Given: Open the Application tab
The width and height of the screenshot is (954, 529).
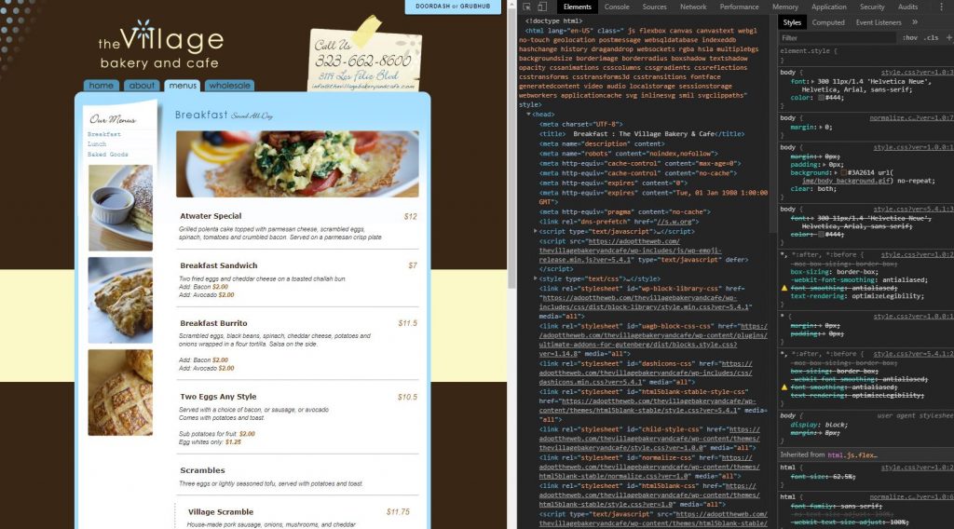Looking at the screenshot, I should click(828, 7).
